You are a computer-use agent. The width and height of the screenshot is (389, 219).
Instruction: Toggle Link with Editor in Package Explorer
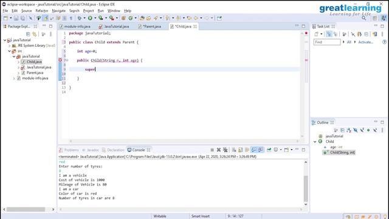[x=35, y=34]
